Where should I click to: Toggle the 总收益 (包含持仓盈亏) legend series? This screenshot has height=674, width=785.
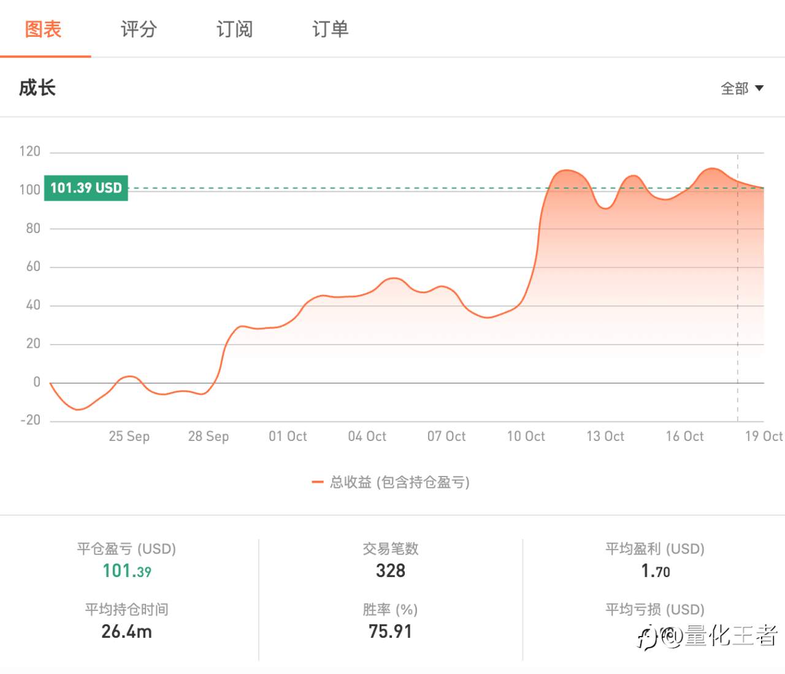coord(399,482)
